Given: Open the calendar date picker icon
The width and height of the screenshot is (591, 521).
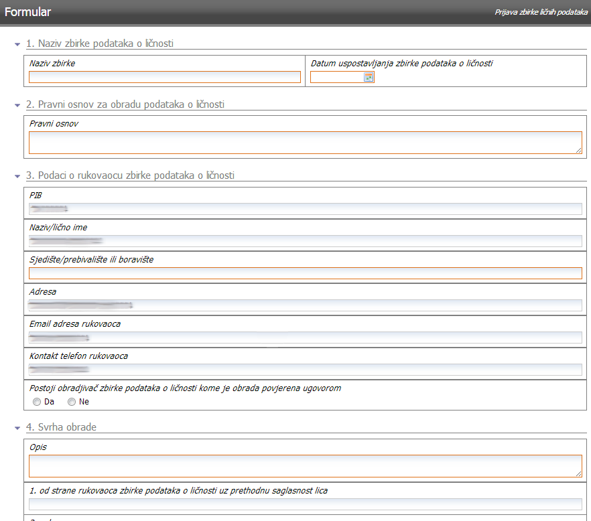Looking at the screenshot, I should coord(368,77).
